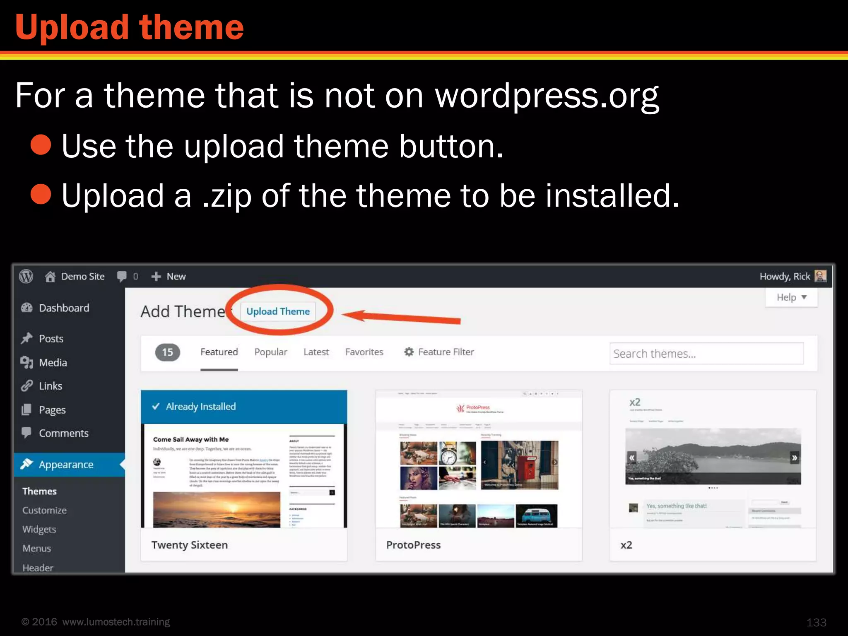Open Widgets submenu item
The width and height of the screenshot is (848, 636).
pyautogui.click(x=39, y=529)
